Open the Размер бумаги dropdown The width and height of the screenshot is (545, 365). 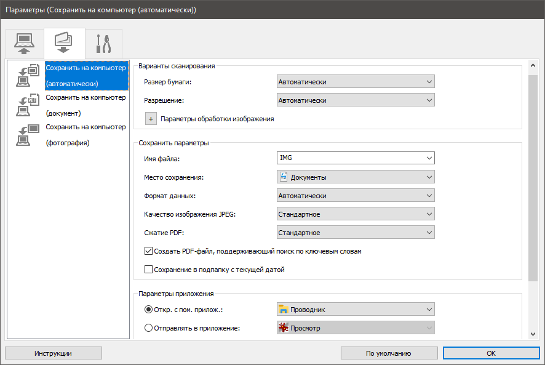click(x=355, y=82)
